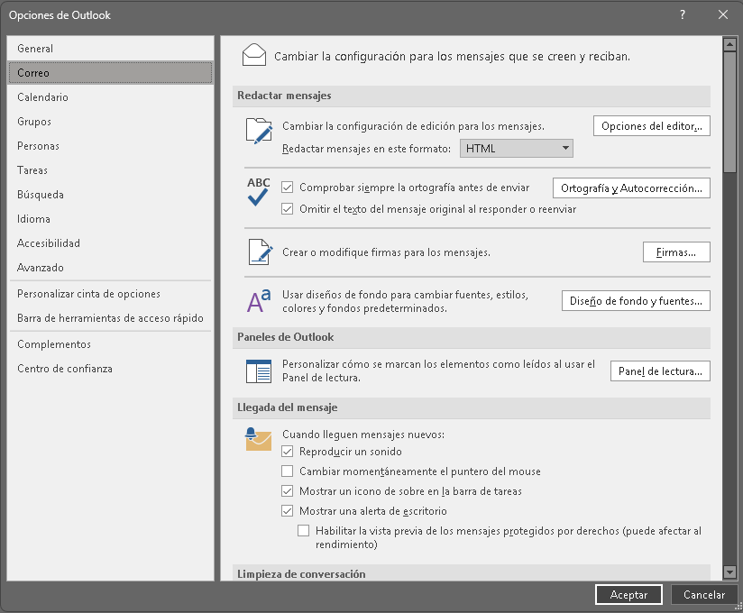
Task: Click the 'Cambiar la configuración de edición' text
Action: (x=413, y=126)
